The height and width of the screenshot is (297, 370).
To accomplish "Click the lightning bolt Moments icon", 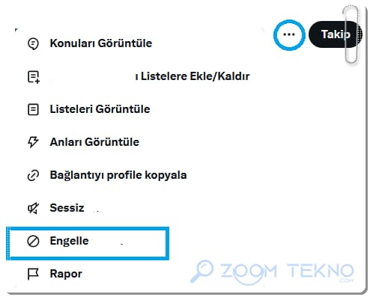I will [33, 142].
